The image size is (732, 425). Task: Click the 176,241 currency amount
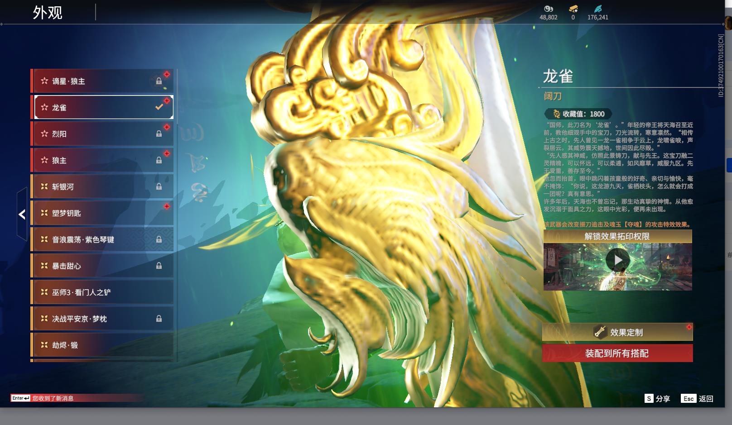click(598, 17)
